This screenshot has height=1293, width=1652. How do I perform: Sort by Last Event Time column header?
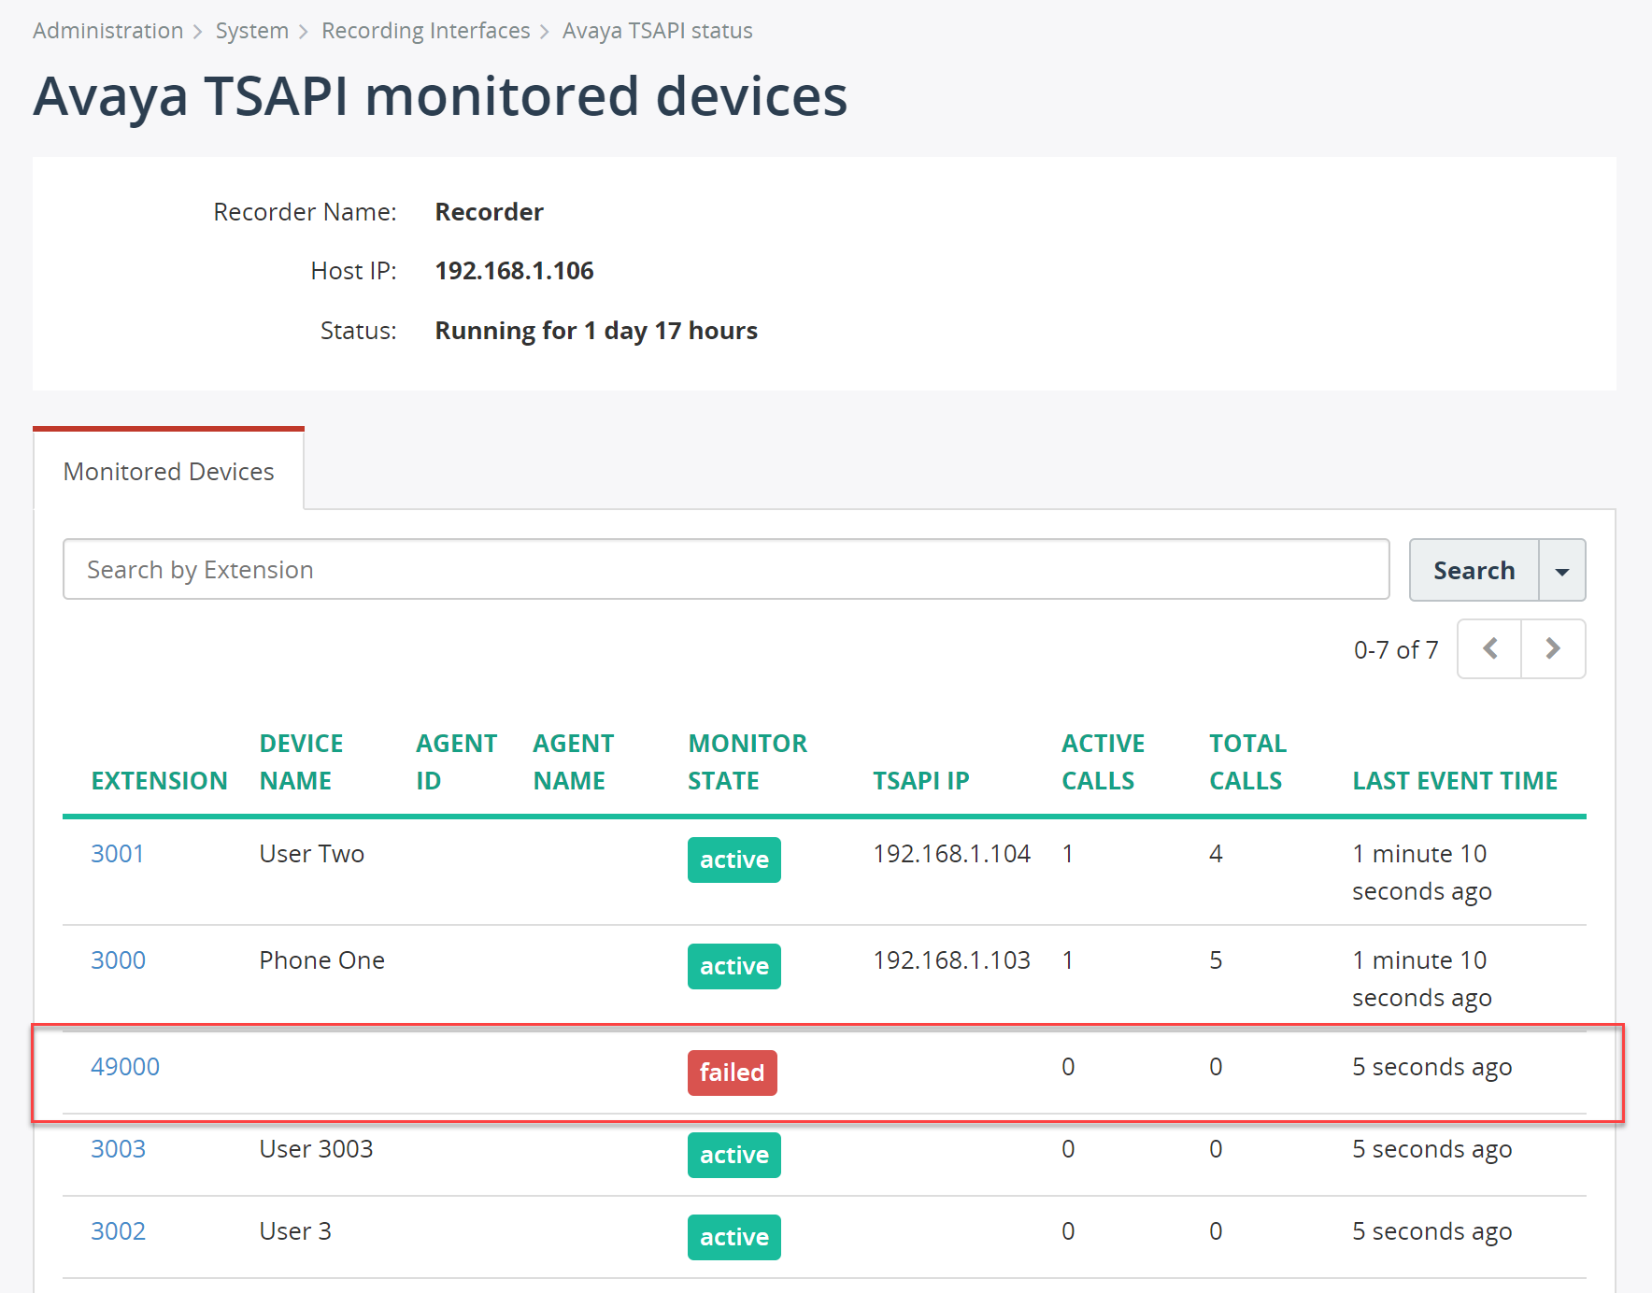point(1455,781)
